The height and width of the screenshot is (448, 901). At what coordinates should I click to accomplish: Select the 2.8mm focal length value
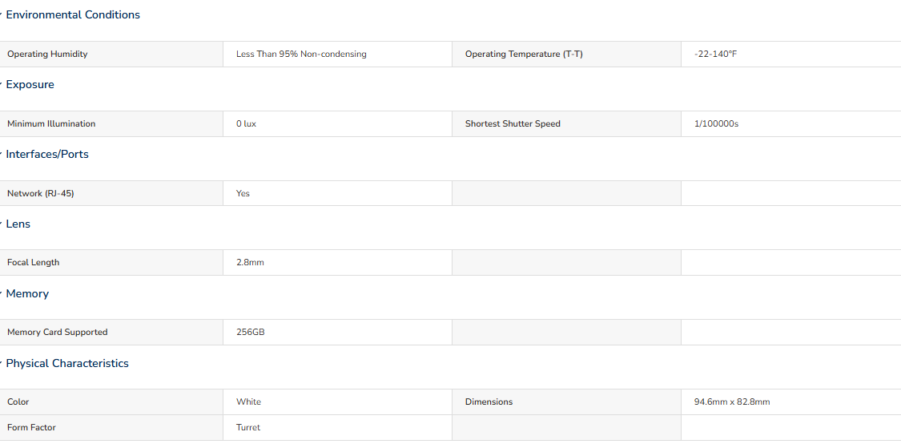(250, 262)
